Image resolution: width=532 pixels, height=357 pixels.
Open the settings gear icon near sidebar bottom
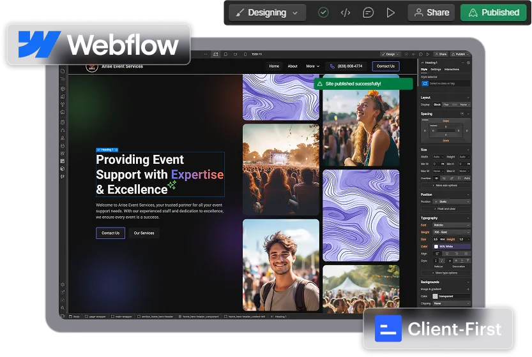pos(63,284)
